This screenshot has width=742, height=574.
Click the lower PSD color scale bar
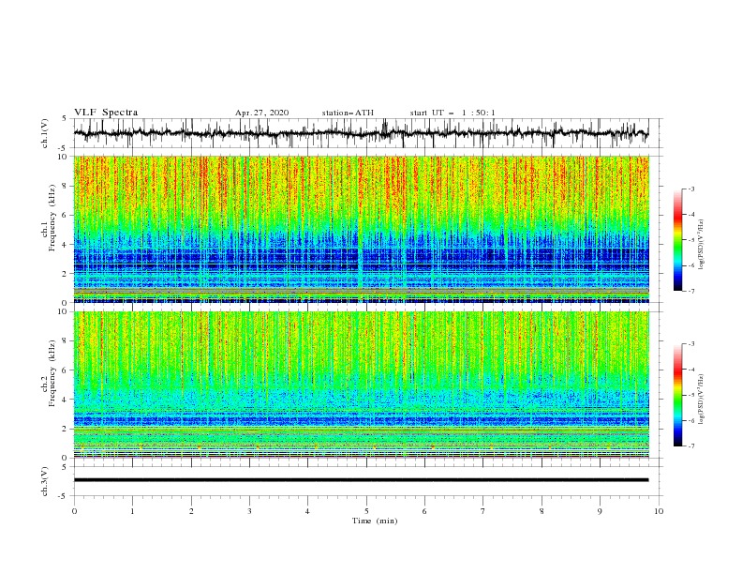click(677, 395)
